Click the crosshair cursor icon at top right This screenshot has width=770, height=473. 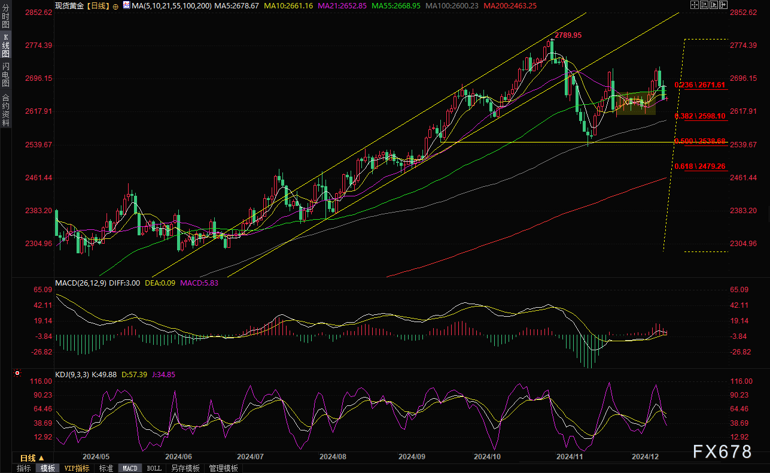(693, 5)
